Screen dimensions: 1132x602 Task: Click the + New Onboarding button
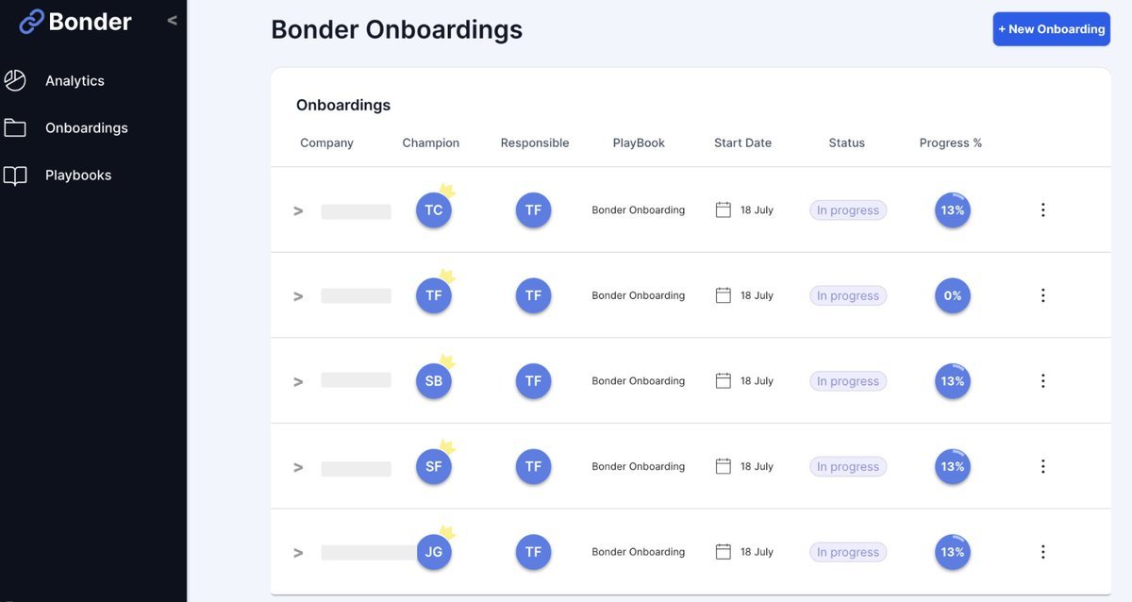click(x=1051, y=29)
